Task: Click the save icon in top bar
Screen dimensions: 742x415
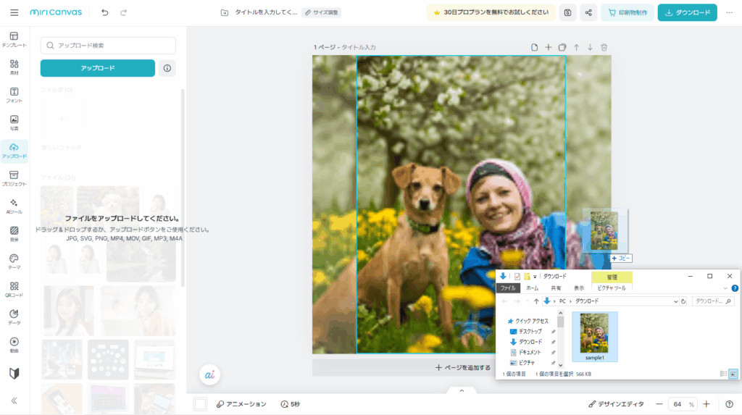Action: point(567,13)
